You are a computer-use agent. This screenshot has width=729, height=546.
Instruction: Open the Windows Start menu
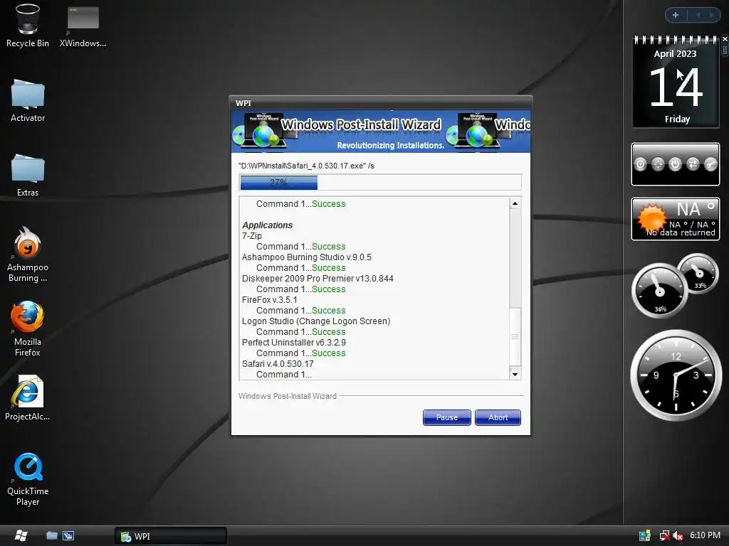[20, 535]
